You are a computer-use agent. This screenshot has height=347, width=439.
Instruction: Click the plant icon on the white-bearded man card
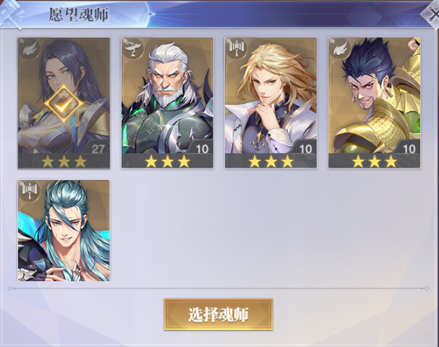(132, 48)
